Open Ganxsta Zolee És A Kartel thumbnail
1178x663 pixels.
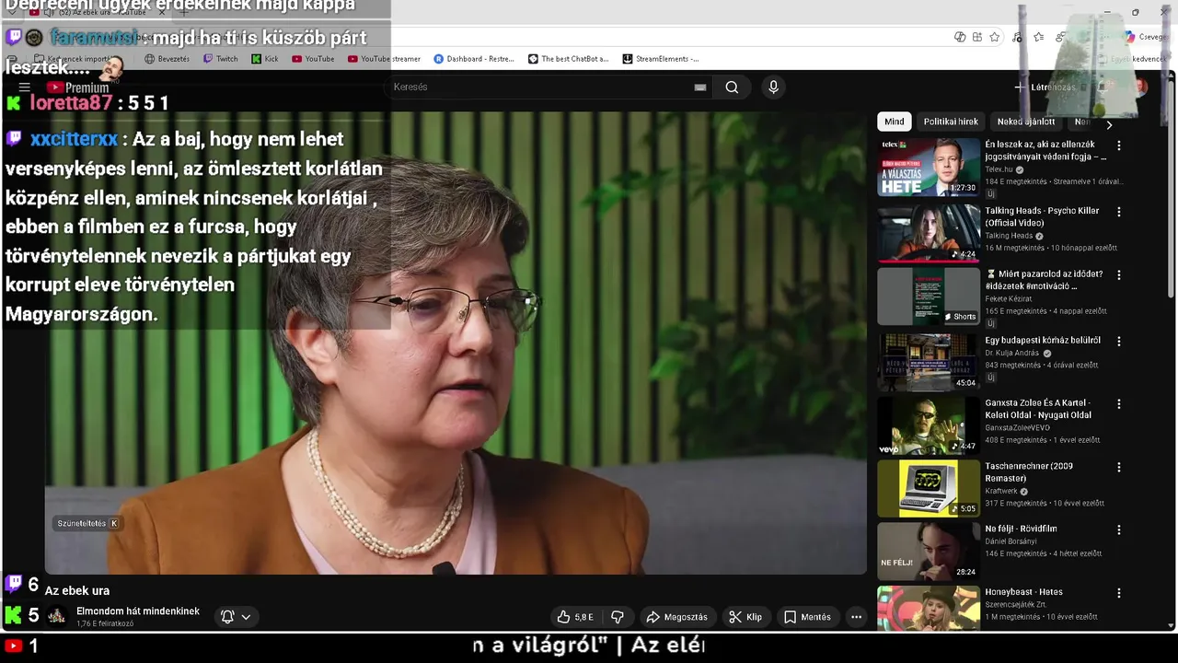point(928,425)
